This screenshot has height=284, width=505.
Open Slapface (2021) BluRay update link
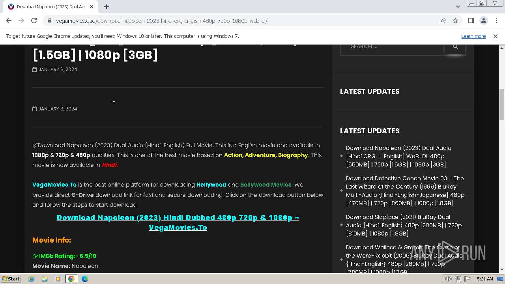pos(404,225)
